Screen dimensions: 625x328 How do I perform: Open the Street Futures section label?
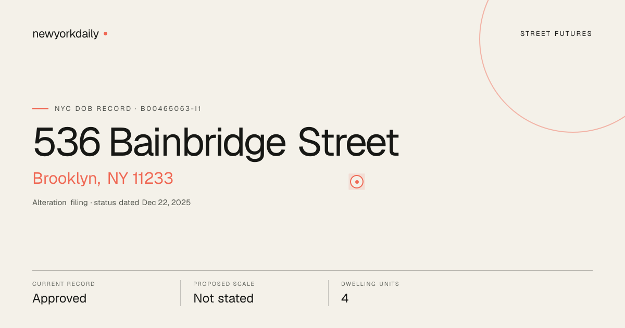coord(556,34)
